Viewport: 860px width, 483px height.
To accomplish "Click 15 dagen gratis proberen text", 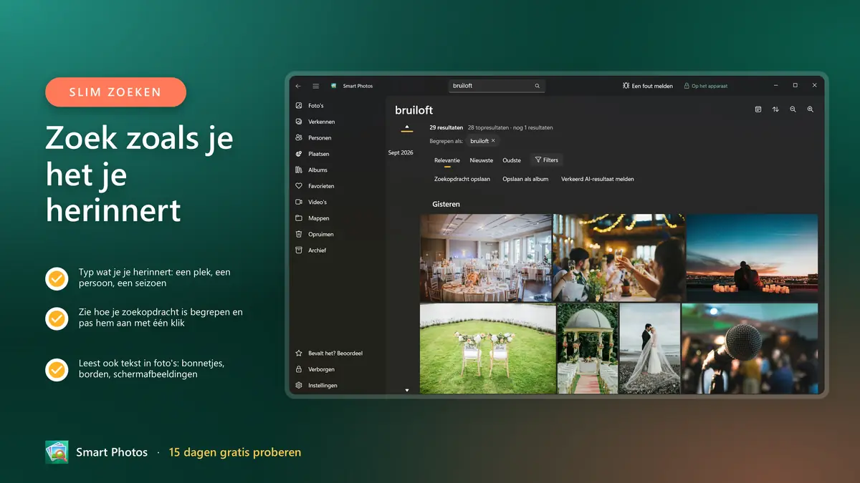I will [x=235, y=452].
